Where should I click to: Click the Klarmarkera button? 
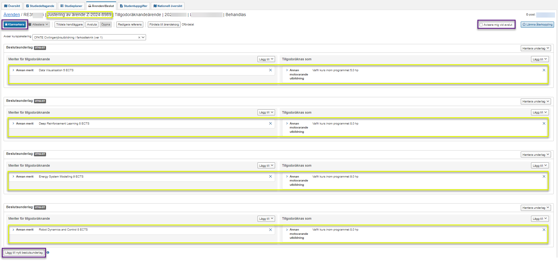pyautogui.click(x=15, y=25)
